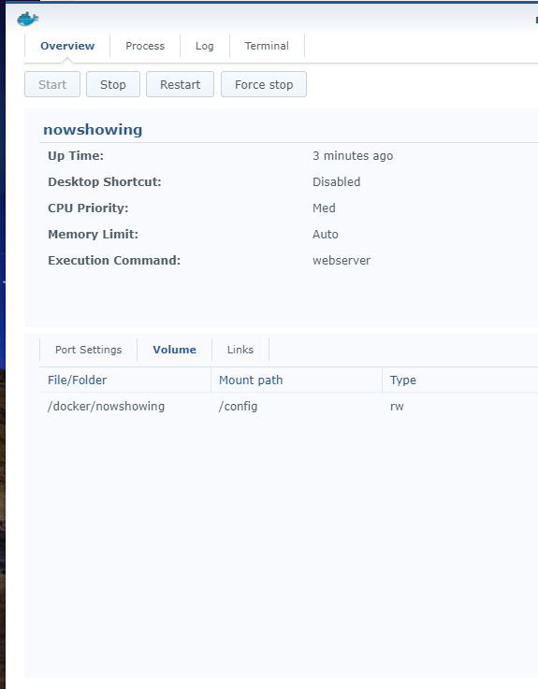Open the Log tab

(205, 46)
